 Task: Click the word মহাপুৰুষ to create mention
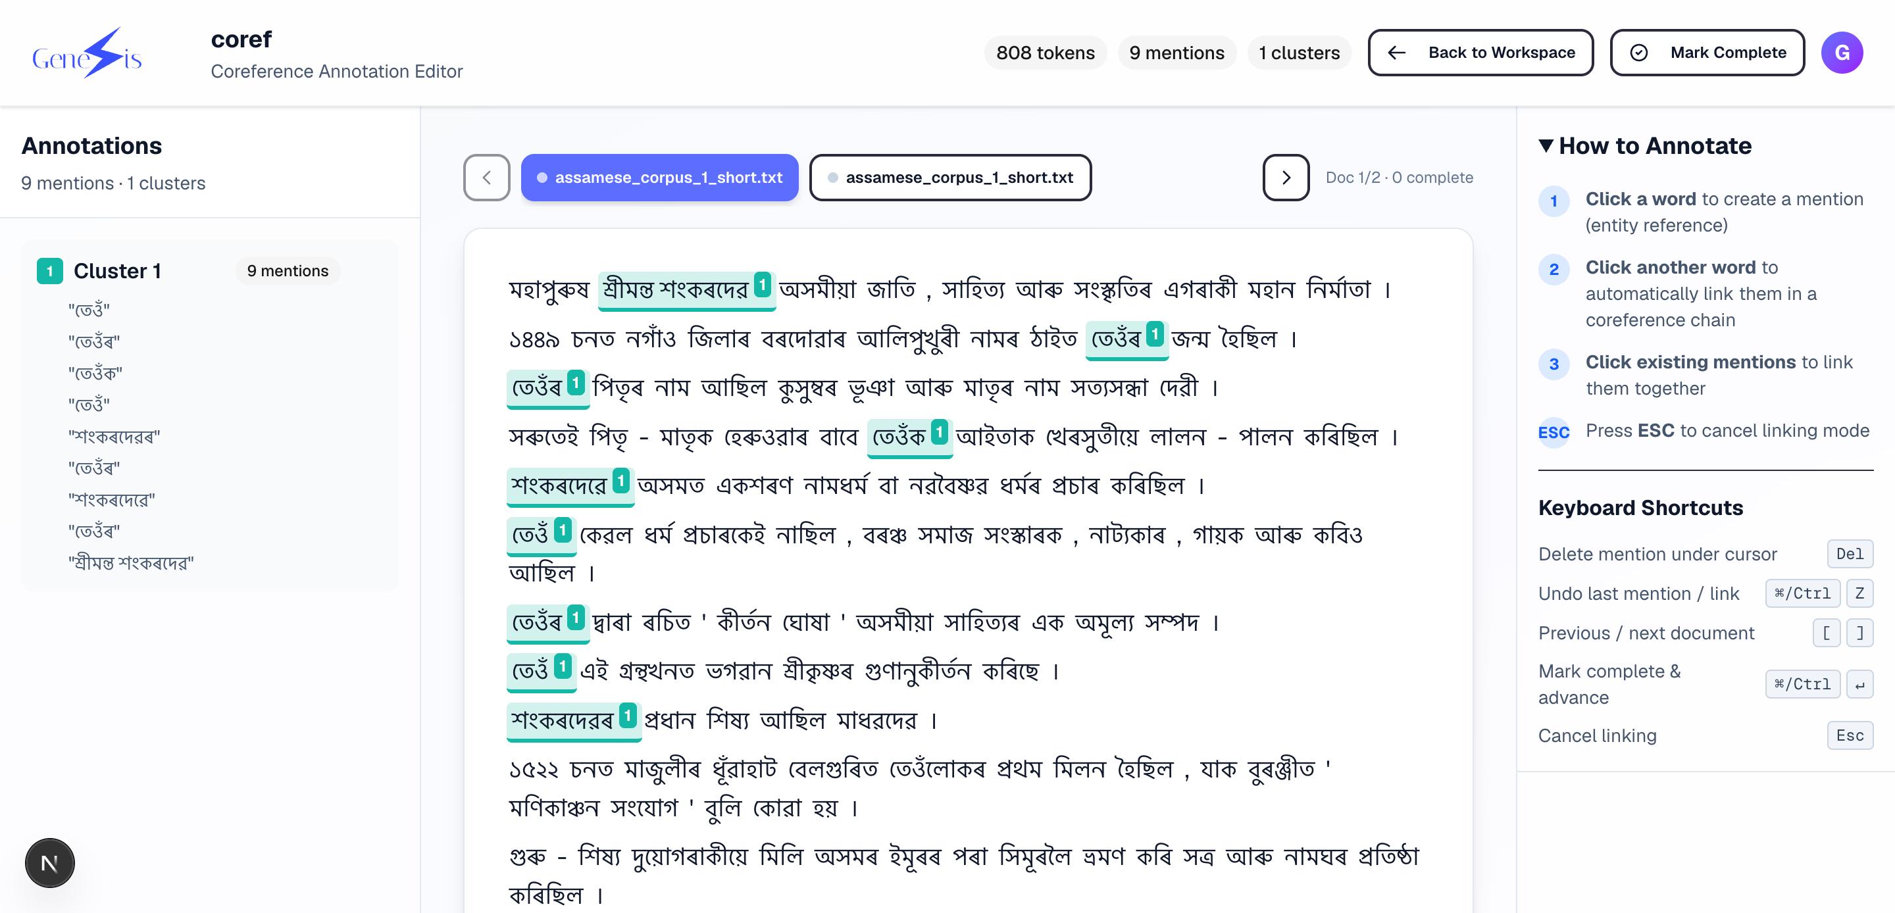point(549,290)
